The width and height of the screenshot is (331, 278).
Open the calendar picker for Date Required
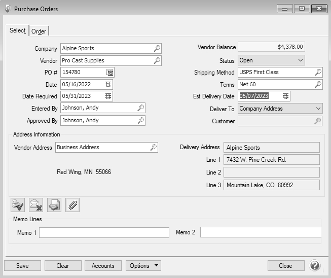point(108,96)
